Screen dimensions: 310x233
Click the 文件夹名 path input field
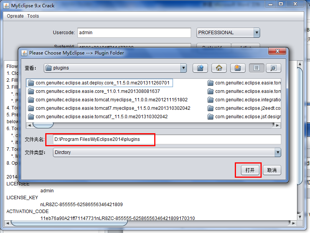167,139
